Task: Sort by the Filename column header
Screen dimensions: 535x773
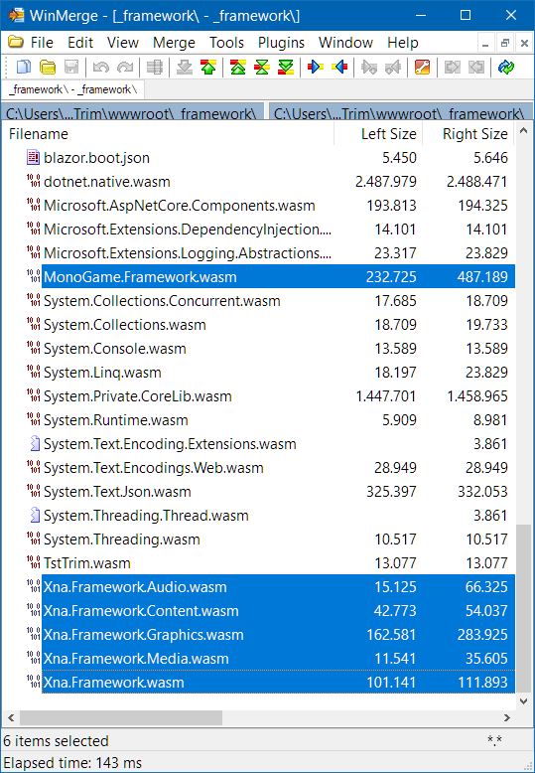Action: [168, 134]
